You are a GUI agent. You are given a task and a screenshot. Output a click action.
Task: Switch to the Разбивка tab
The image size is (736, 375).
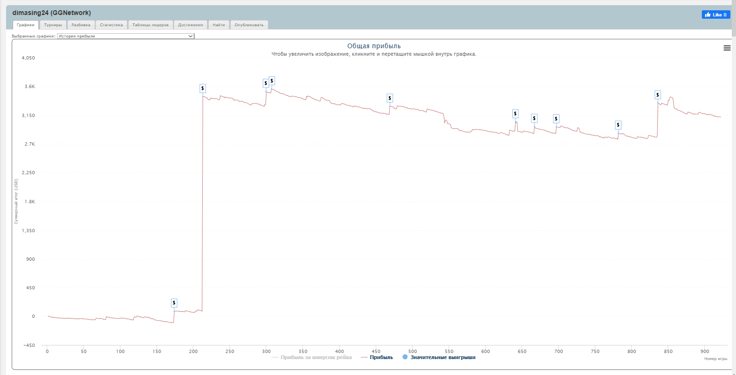coord(81,25)
